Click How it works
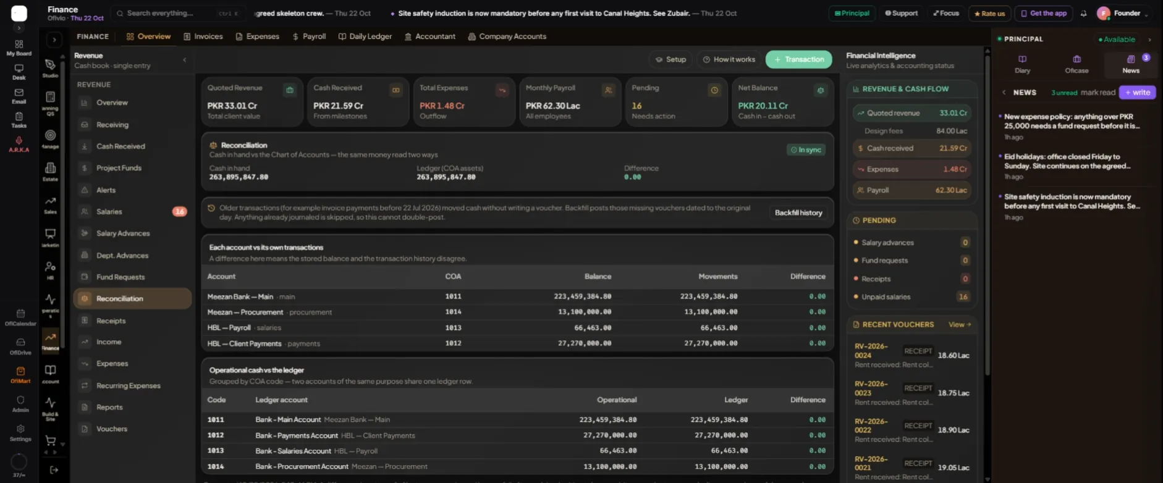 729,59
